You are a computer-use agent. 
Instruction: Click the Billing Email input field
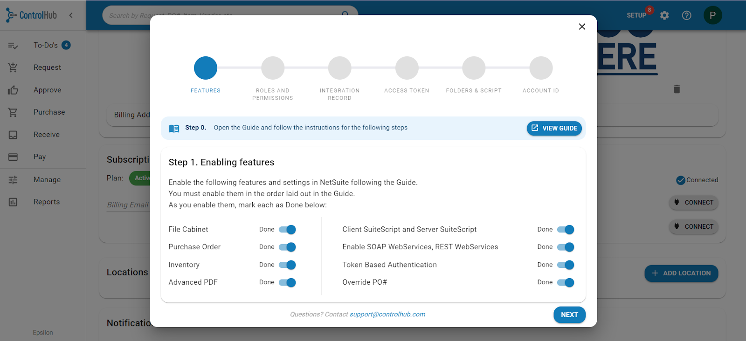(128, 205)
